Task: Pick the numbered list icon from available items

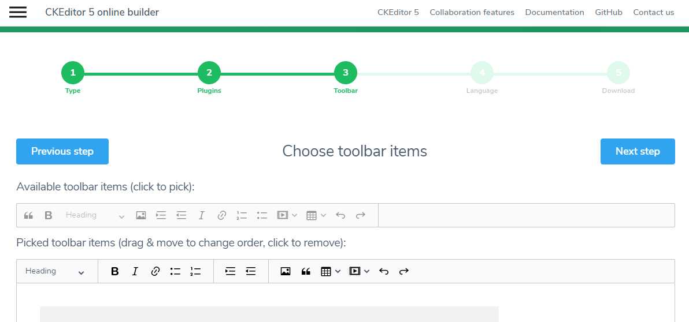Action: (x=242, y=215)
